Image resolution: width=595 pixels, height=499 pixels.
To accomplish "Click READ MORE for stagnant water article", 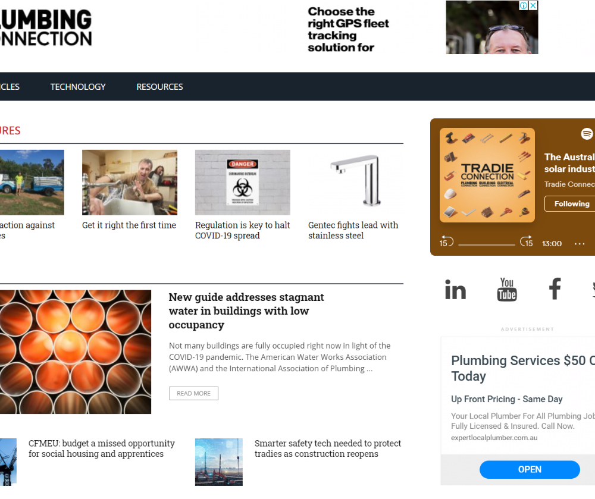I will (193, 394).
